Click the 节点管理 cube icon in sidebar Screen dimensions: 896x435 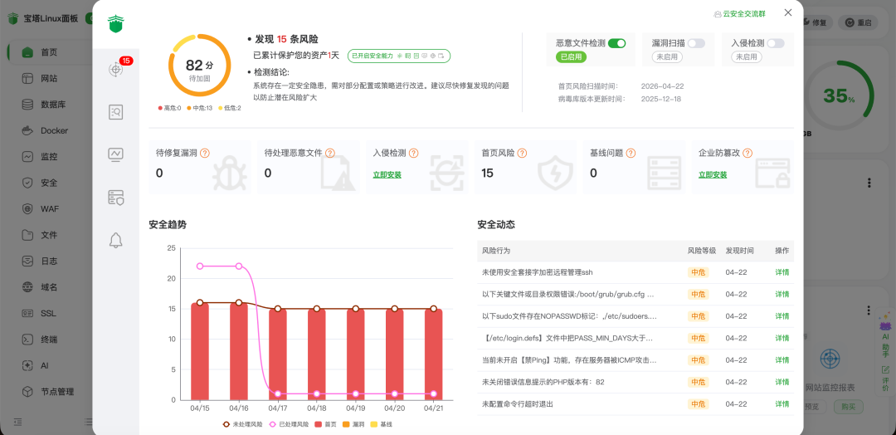pos(27,392)
